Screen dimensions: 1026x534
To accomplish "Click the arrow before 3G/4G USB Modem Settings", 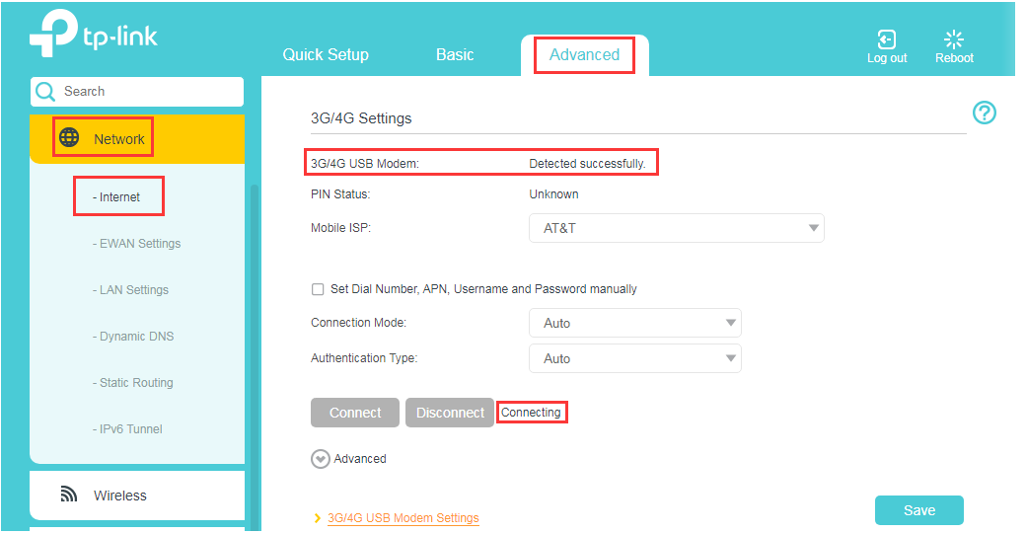I will (x=317, y=518).
